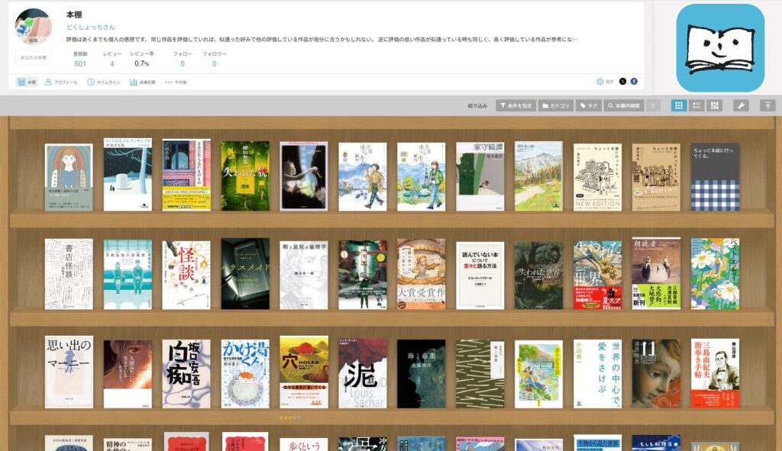Open the 穴 HOLES book cover
782x451 pixels.
304,372
